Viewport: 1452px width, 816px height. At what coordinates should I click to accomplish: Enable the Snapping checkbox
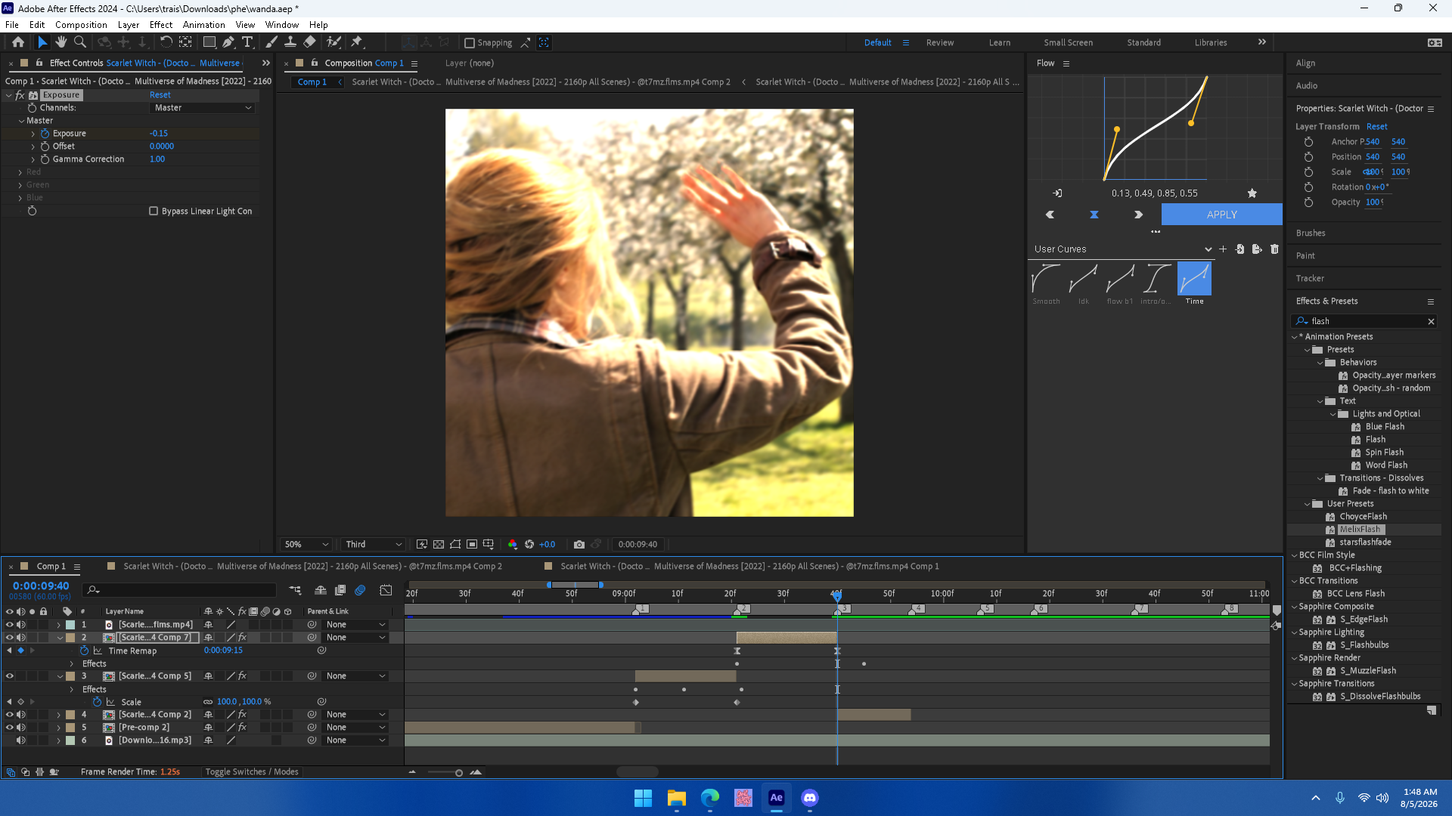(470, 43)
